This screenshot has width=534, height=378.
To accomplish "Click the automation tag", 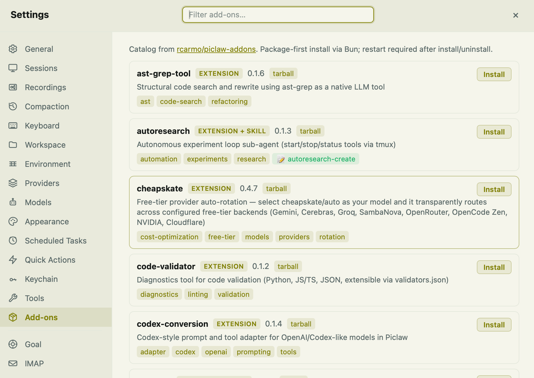I will coord(159,159).
